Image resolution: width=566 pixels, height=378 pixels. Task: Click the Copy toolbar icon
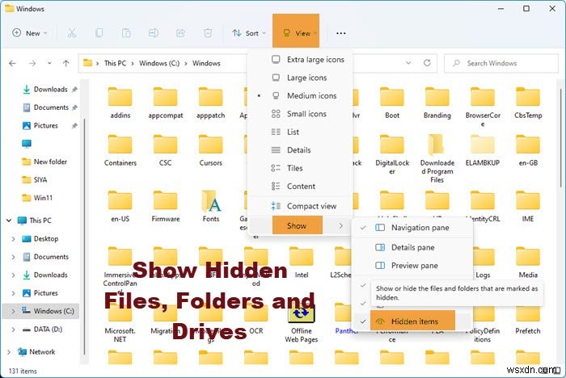[99, 33]
